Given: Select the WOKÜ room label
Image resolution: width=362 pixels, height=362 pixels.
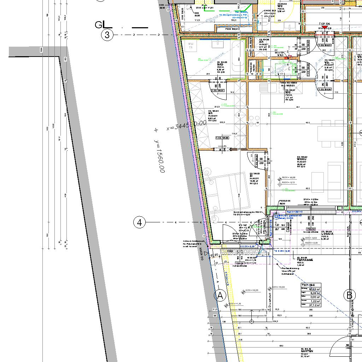Looking at the screenshot, I should point(302,159).
